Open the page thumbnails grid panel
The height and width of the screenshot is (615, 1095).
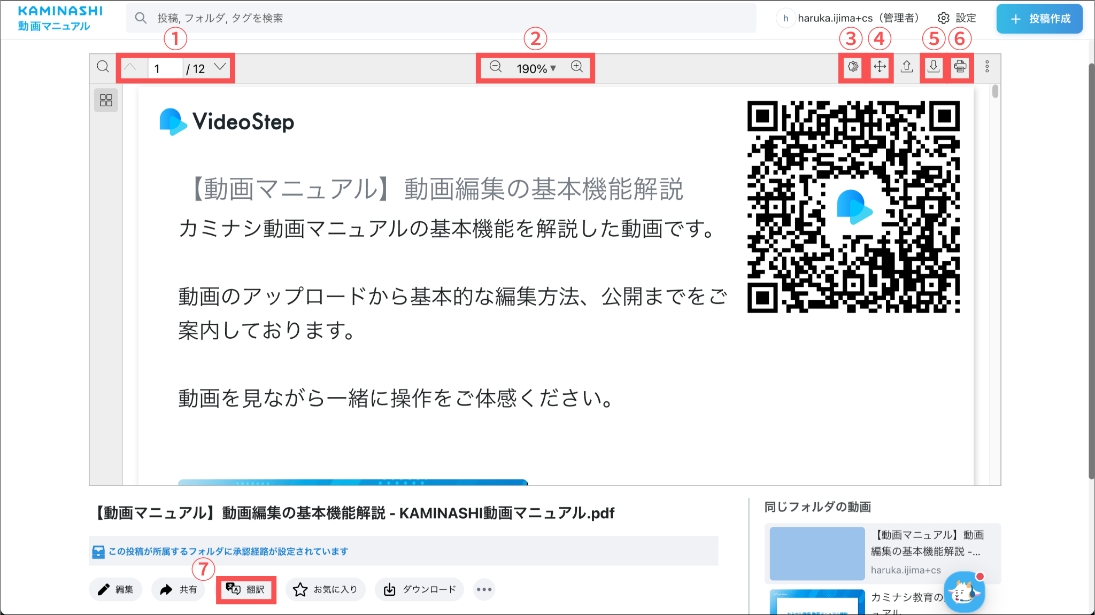point(106,100)
